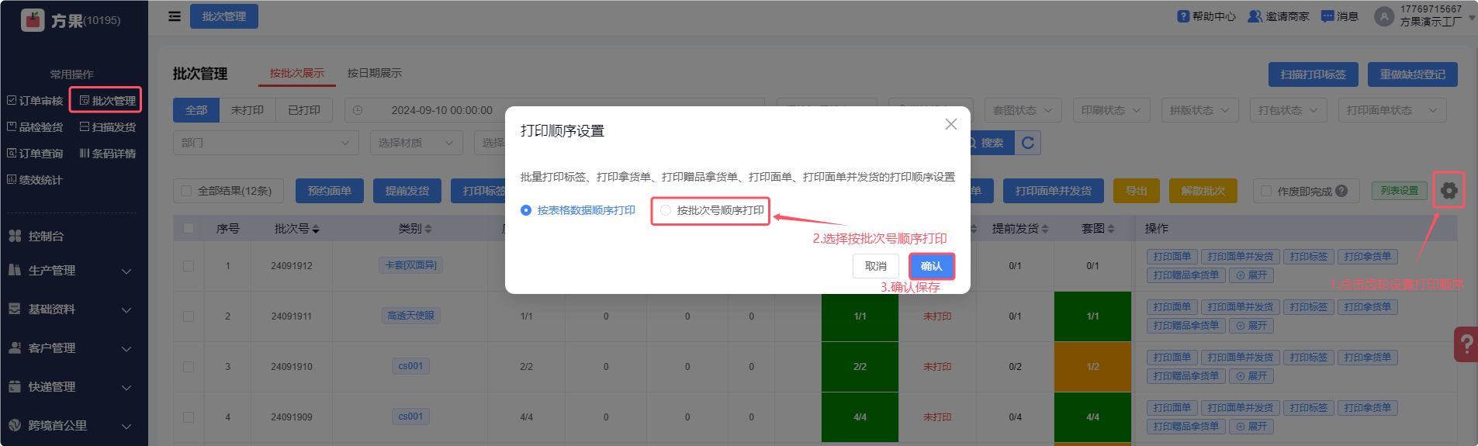Close the 打印顺序设置 dialog with X

951,124
